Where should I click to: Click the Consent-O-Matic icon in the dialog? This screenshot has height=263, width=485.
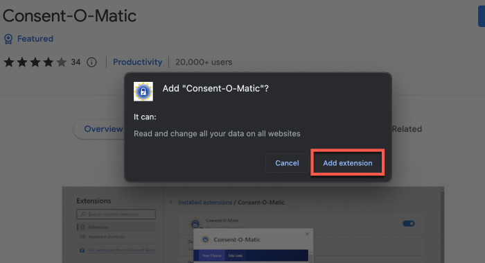(x=143, y=92)
